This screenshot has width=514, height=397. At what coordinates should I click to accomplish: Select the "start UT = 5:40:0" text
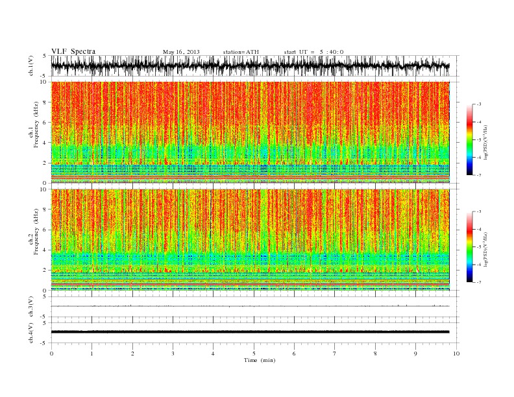pyautogui.click(x=313, y=52)
